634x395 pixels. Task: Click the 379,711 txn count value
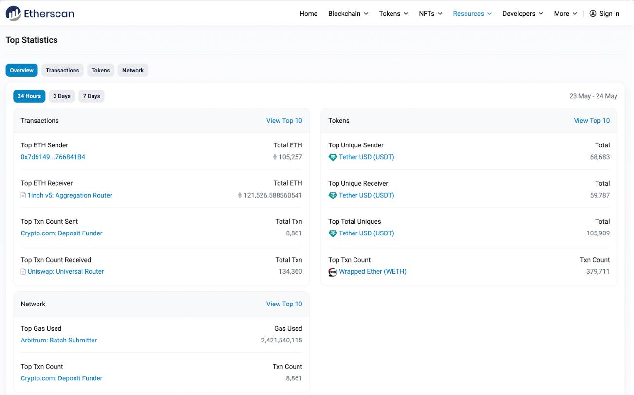(x=598, y=272)
